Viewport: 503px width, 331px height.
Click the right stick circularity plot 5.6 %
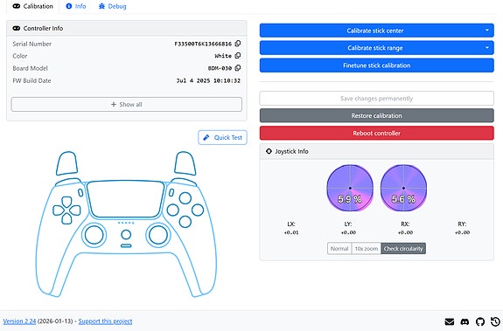tap(403, 189)
